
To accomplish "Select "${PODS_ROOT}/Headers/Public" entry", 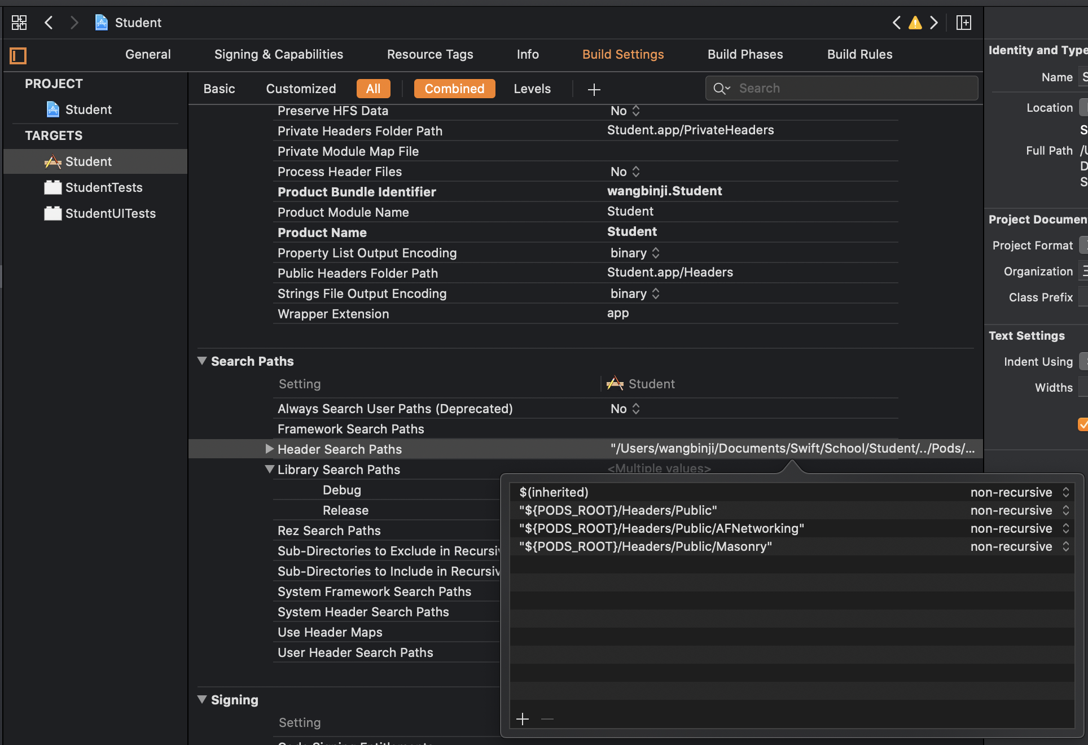I will [618, 510].
